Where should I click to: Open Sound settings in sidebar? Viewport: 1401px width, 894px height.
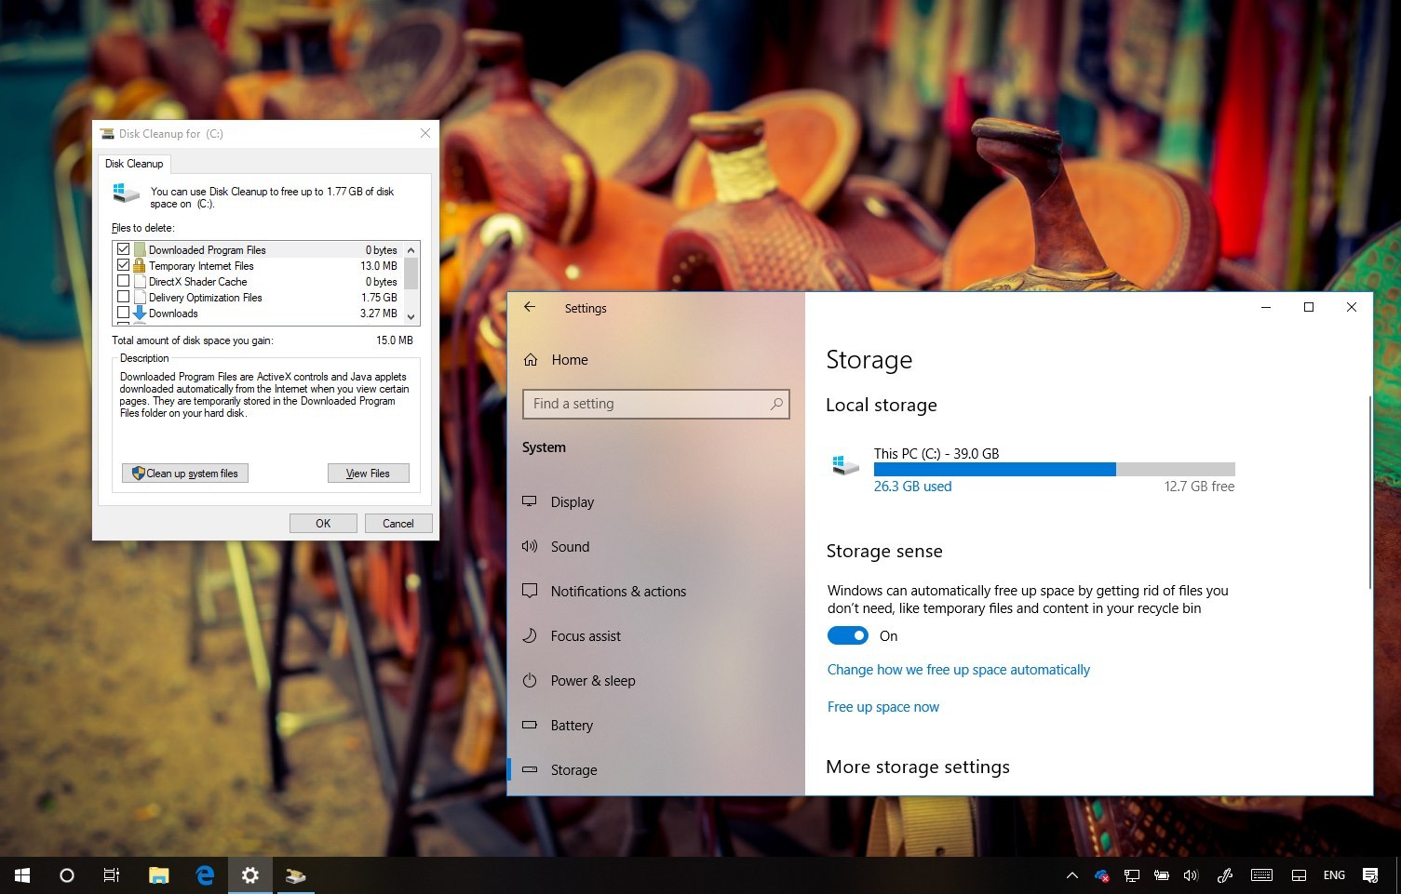(x=655, y=547)
